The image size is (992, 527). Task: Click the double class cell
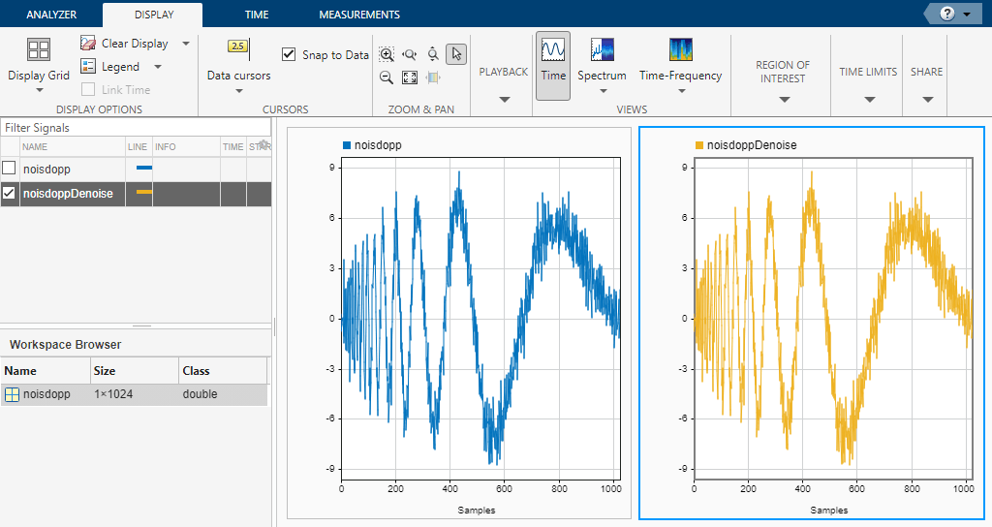point(200,394)
